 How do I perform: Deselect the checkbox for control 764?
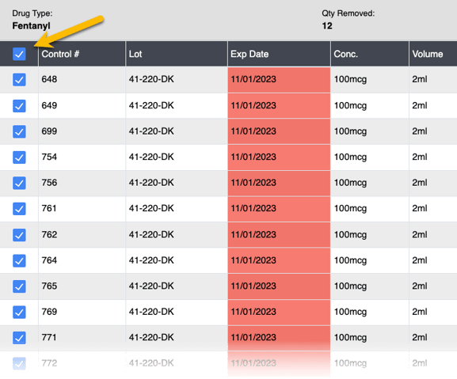[x=19, y=260]
